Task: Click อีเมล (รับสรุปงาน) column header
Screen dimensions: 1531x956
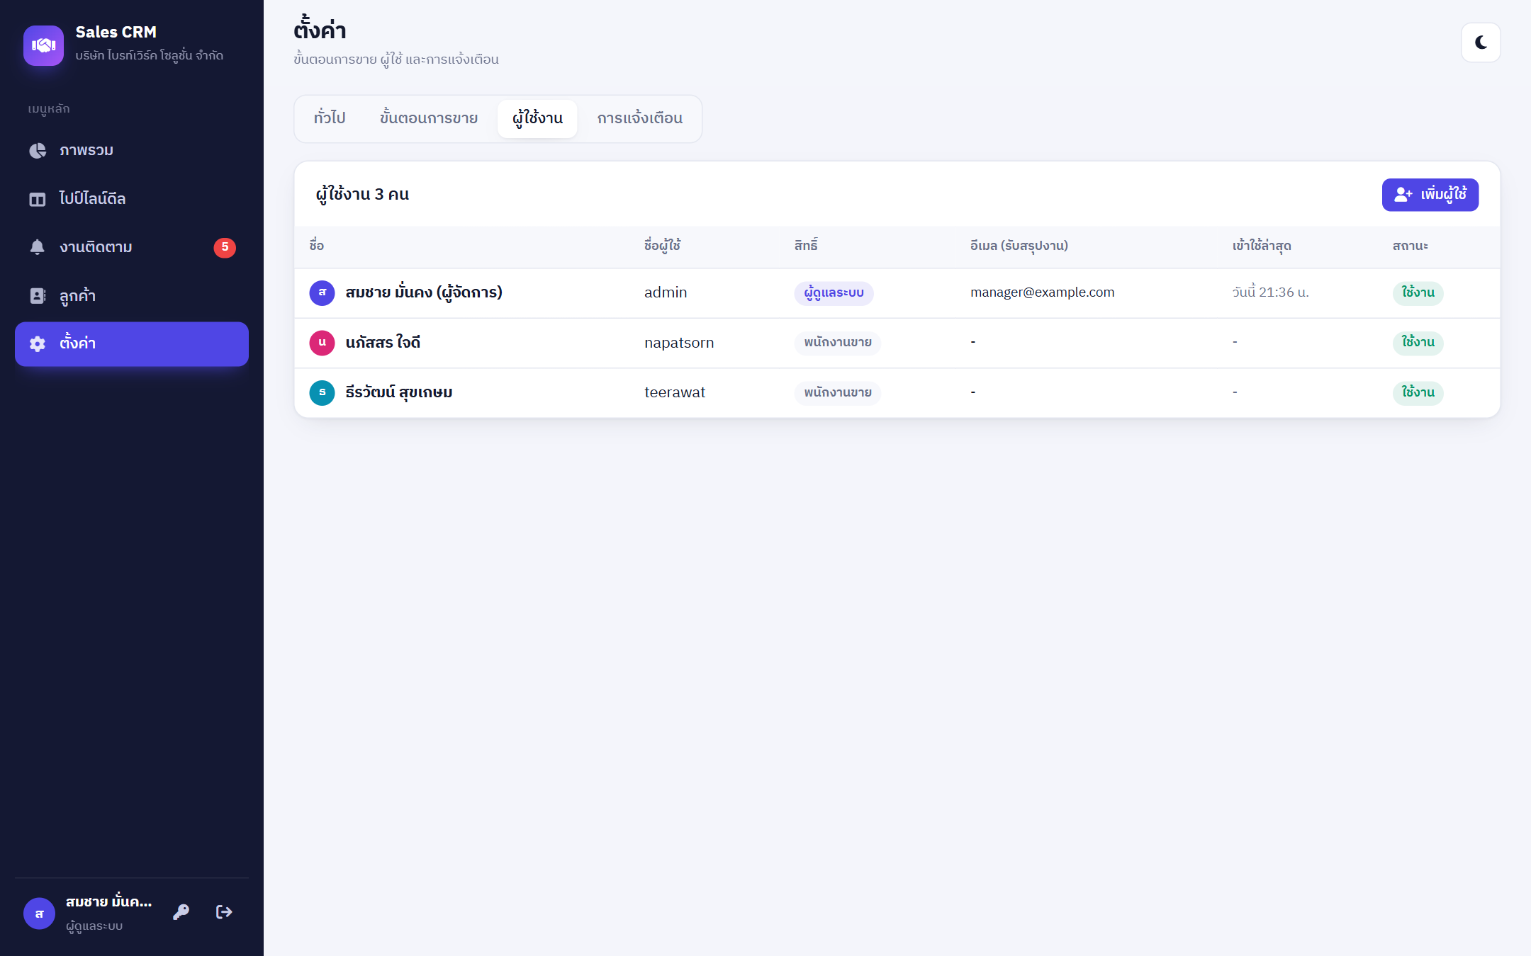Action: tap(1019, 246)
